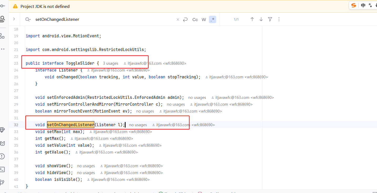Open the 3 usages hint on ToggleSlider

111,63
